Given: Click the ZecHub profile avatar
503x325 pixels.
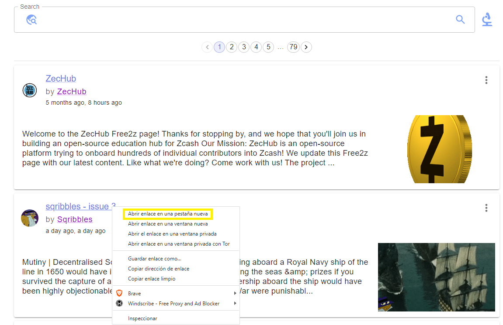Looking at the screenshot, I should tap(29, 90).
